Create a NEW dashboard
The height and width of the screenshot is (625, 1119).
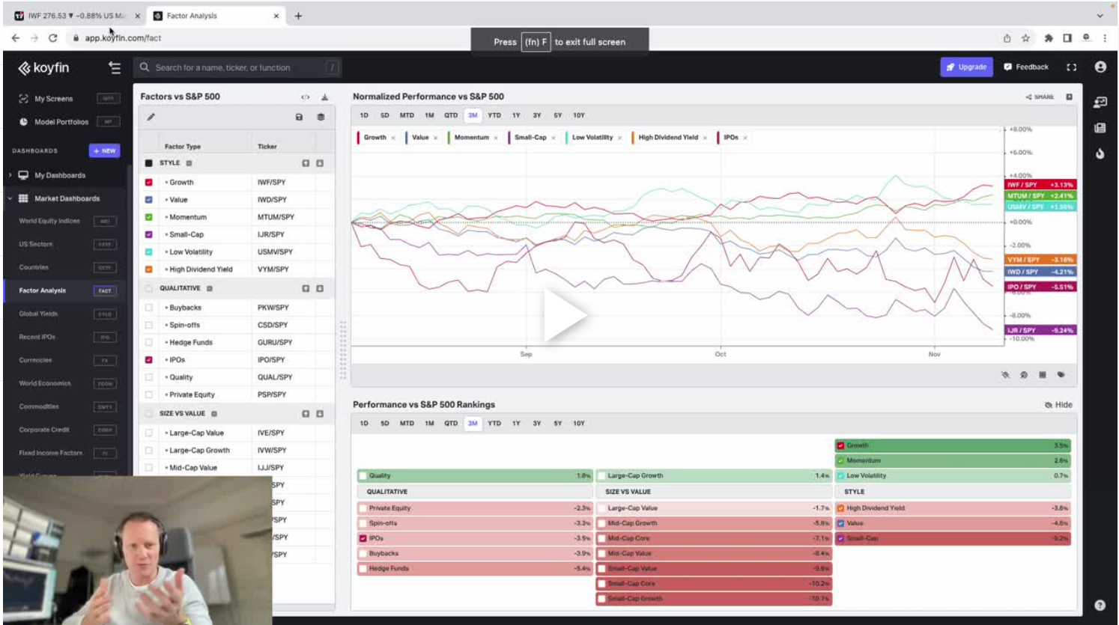click(x=104, y=150)
